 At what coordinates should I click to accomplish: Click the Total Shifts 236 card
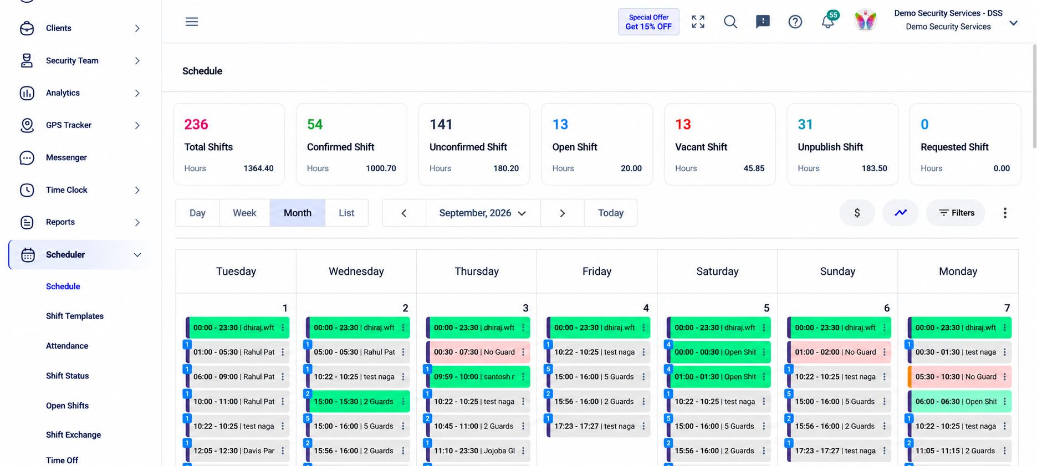point(229,144)
